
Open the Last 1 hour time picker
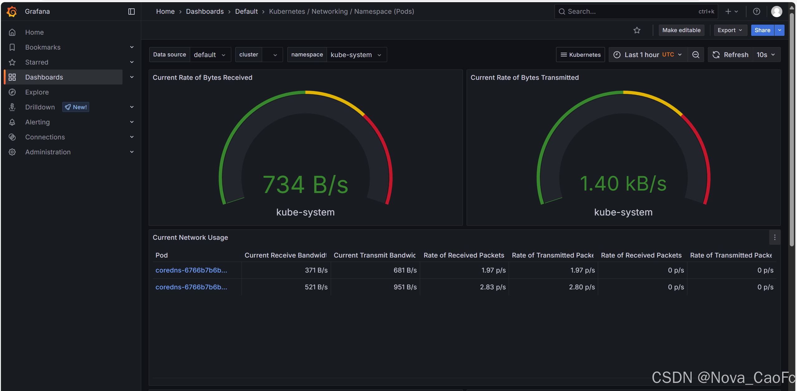point(648,55)
